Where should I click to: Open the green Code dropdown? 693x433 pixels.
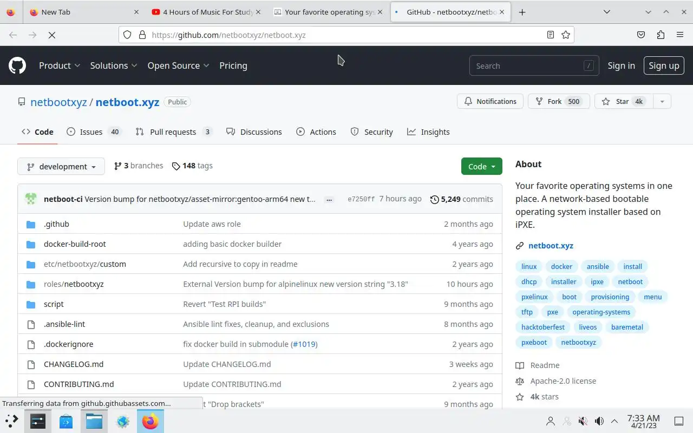point(482,166)
